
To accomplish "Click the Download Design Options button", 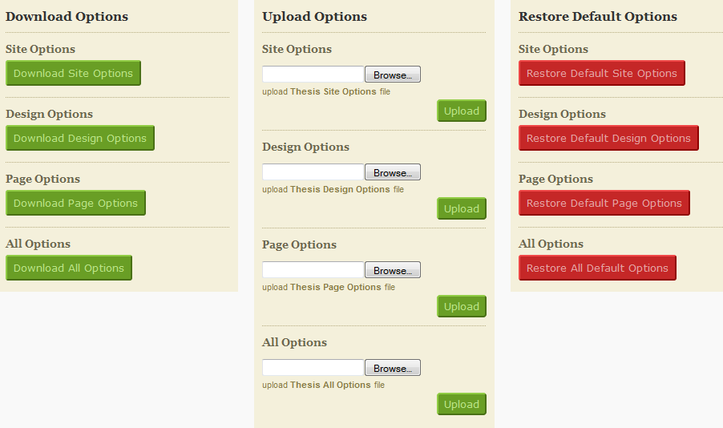I will [x=80, y=138].
